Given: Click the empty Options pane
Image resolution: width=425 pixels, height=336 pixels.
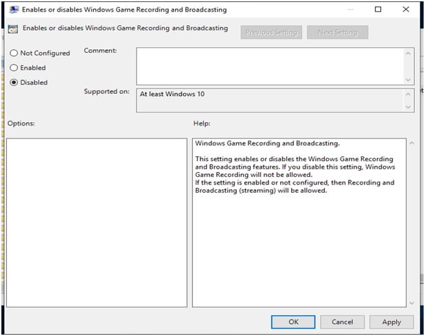Looking at the screenshot, I should click(x=97, y=223).
